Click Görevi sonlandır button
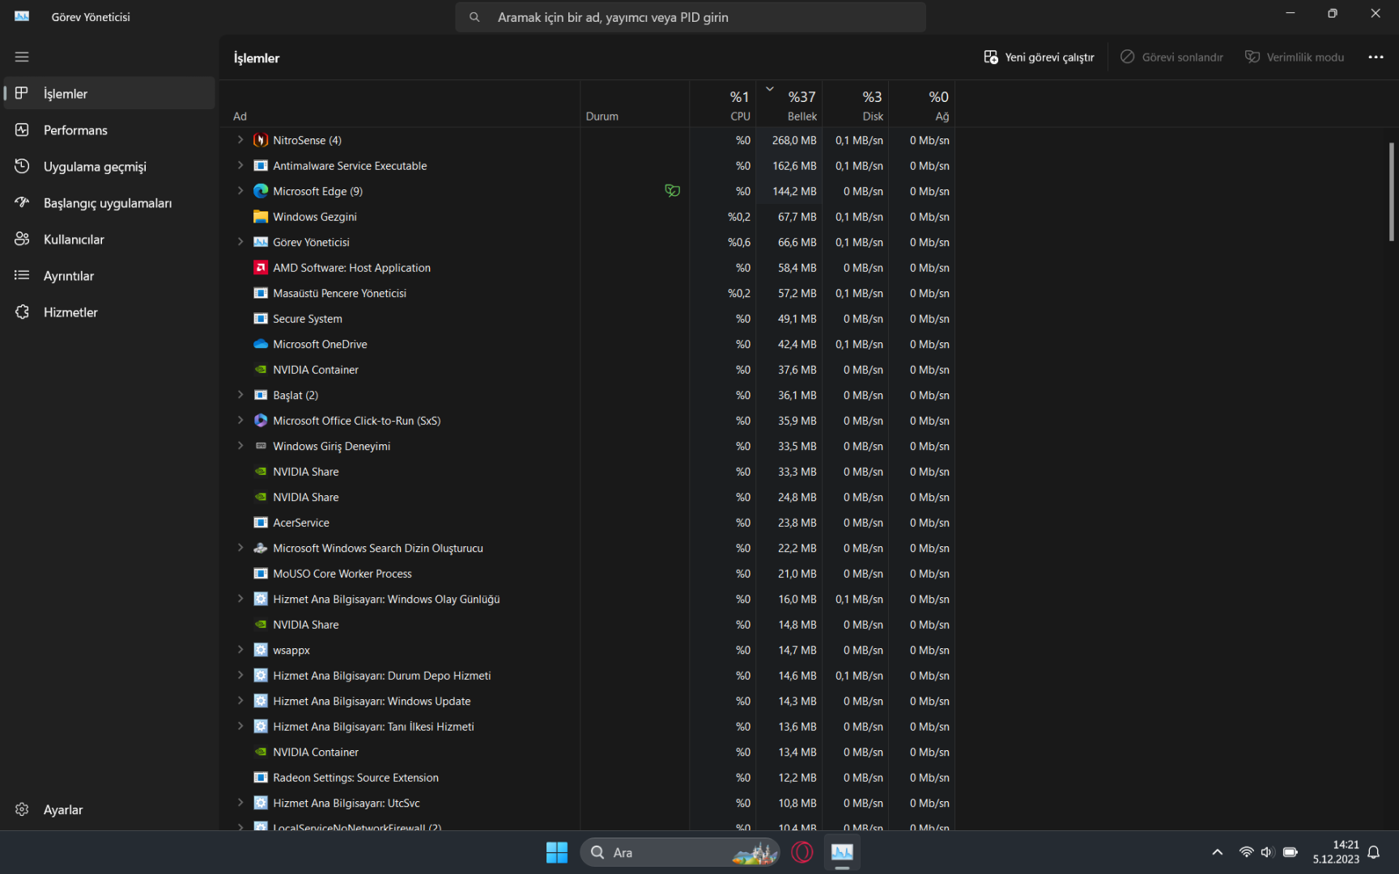The width and height of the screenshot is (1399, 874). coord(1172,57)
